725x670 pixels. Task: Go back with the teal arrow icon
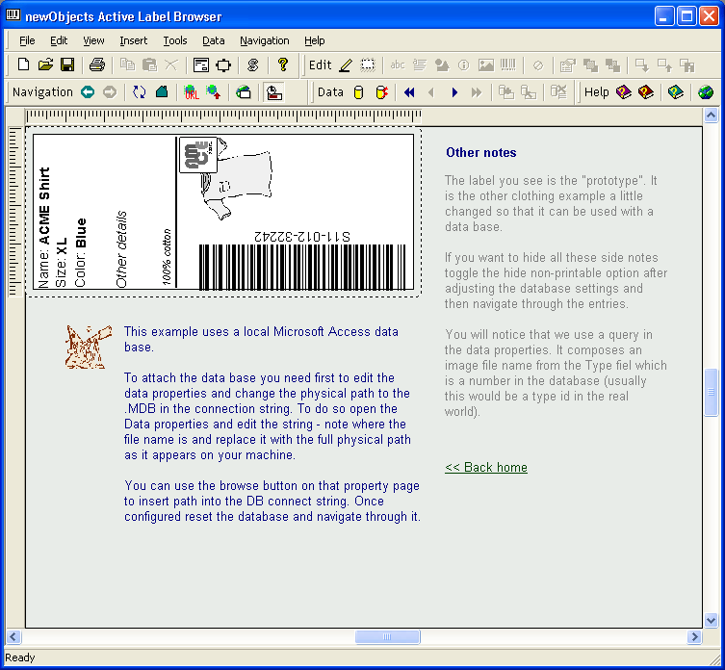tap(88, 92)
